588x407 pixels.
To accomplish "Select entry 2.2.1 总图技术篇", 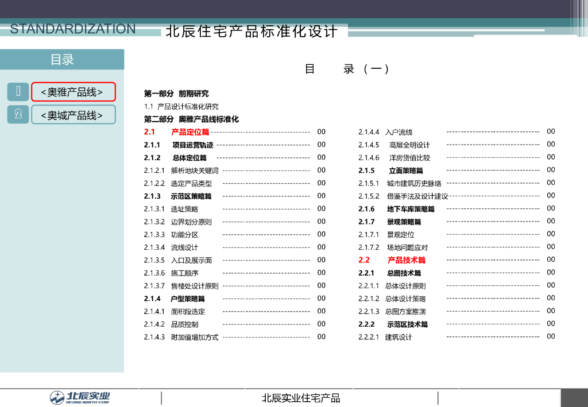I will pyautogui.click(x=389, y=273).
